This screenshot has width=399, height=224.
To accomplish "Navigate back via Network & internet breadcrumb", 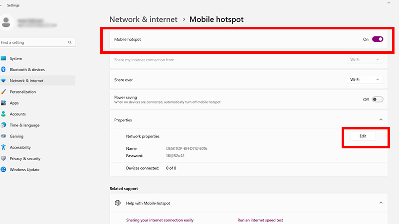I will [143, 19].
